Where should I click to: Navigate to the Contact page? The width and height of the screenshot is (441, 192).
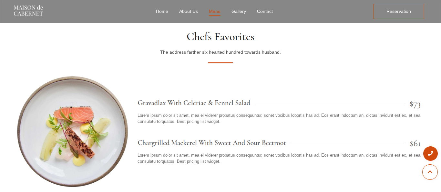point(265,11)
